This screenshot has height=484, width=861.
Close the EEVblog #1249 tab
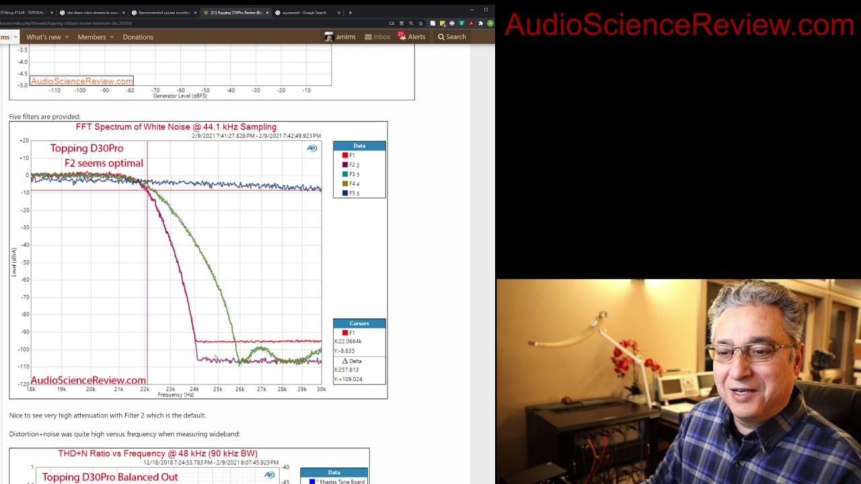click(51, 12)
